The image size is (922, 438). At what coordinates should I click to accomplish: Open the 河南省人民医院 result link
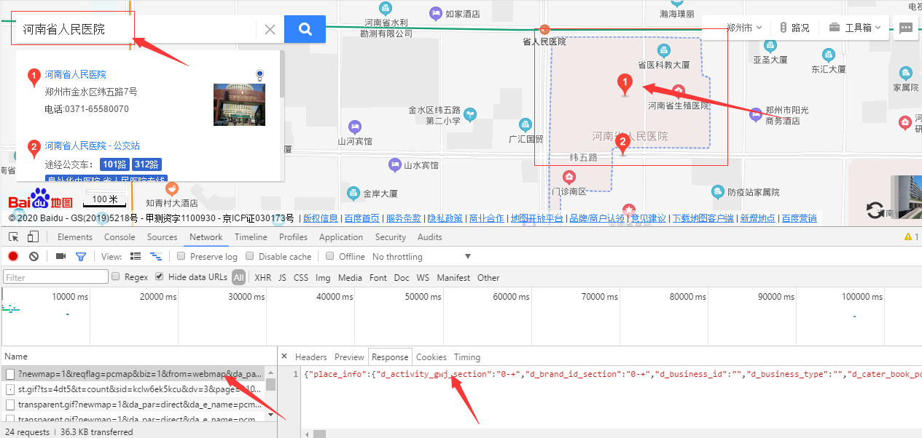(75, 74)
